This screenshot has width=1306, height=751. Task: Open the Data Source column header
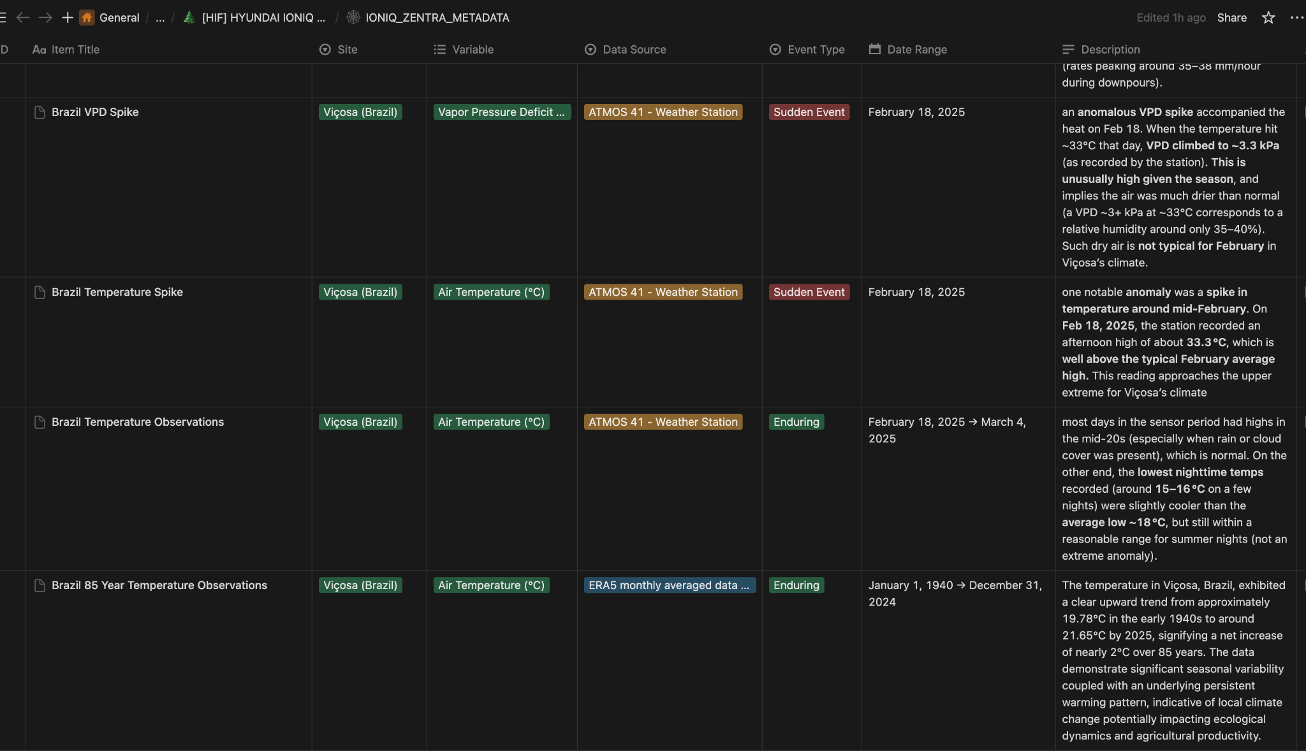point(634,50)
